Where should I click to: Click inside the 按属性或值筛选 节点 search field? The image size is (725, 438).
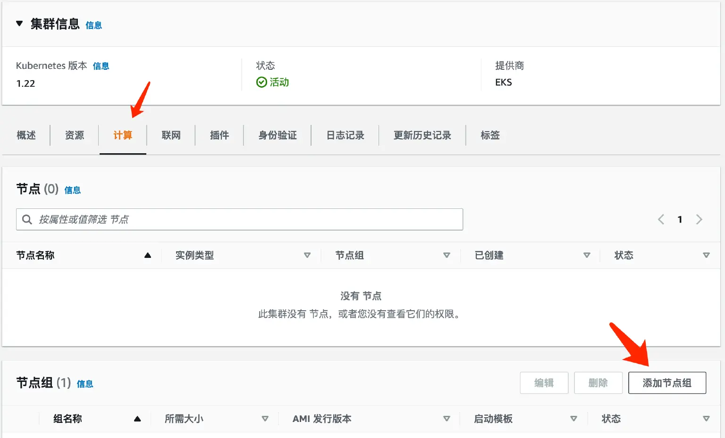[236, 219]
